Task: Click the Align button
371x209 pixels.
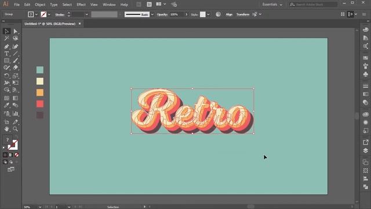Action: coord(229,15)
